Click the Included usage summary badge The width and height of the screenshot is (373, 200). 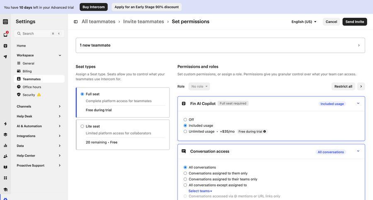coord(332,104)
